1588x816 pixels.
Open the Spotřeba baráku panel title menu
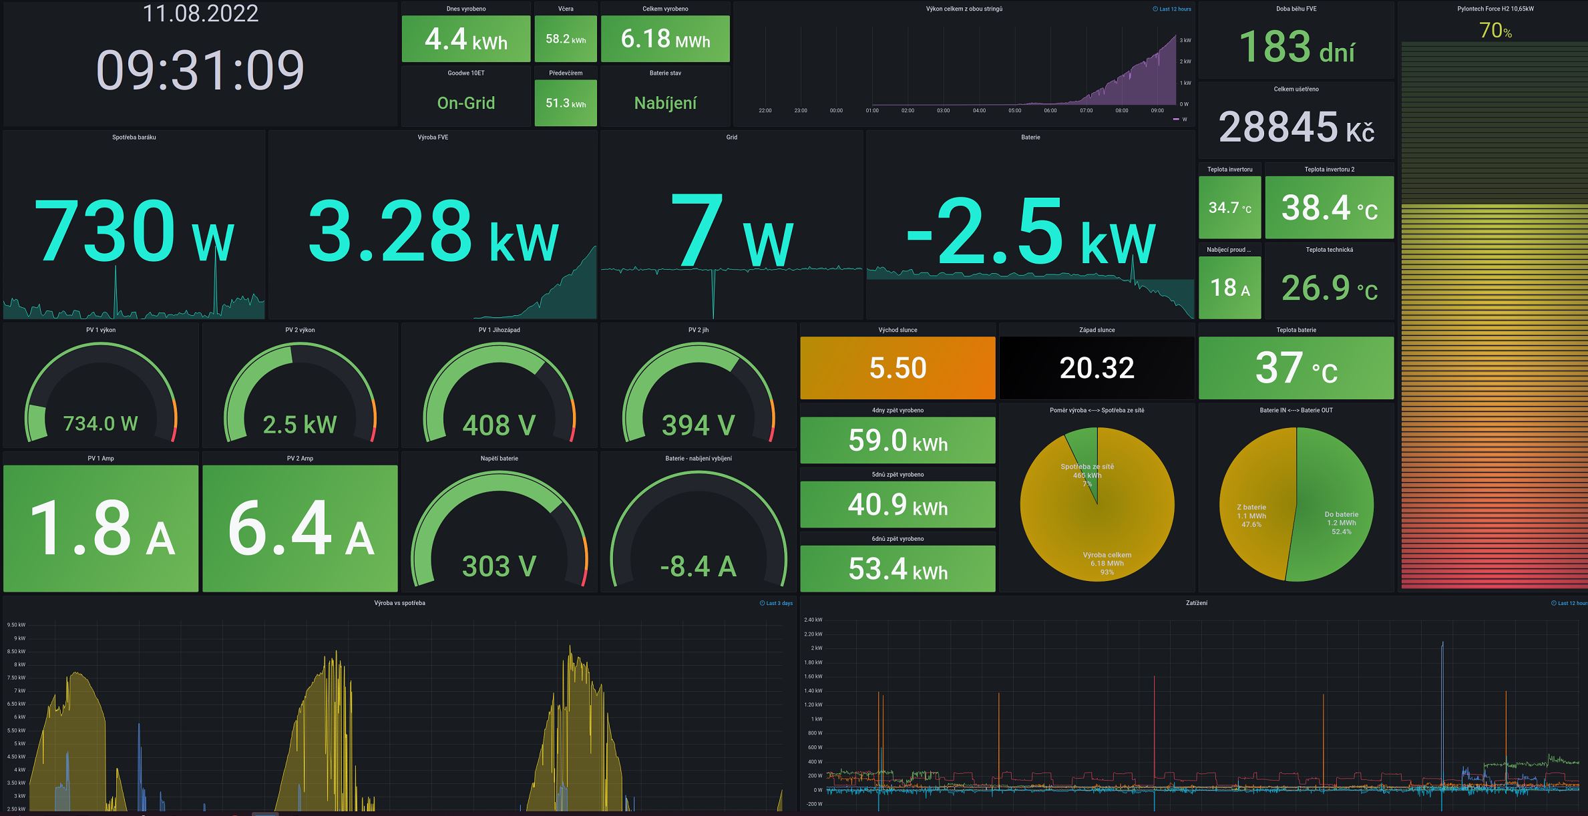(x=134, y=137)
